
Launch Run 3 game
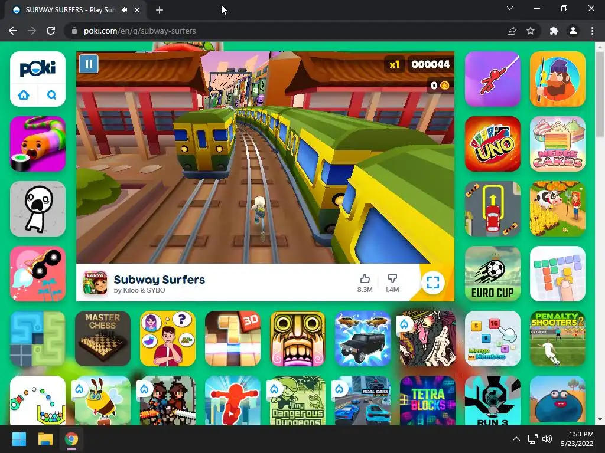tap(493, 401)
